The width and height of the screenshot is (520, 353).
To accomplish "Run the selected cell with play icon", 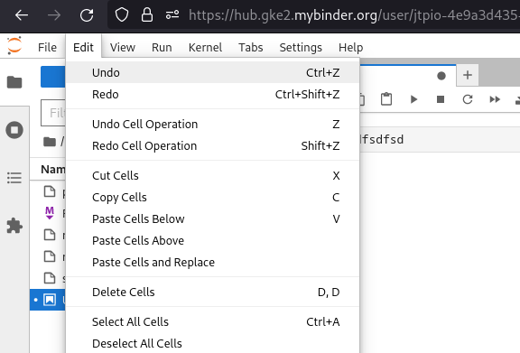I will pyautogui.click(x=413, y=99).
